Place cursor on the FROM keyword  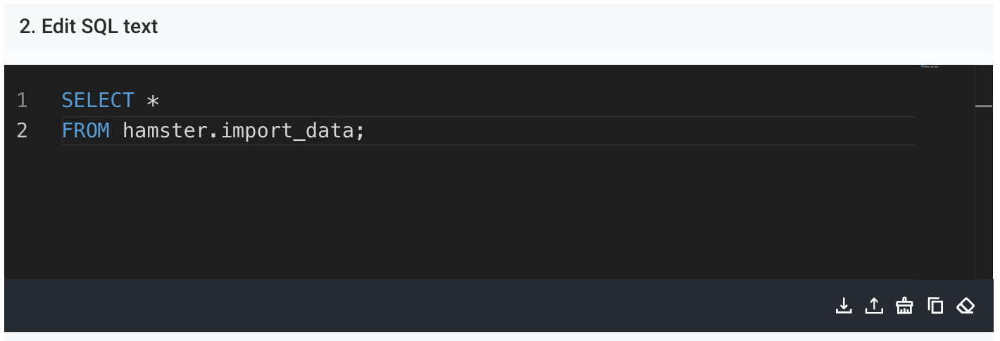[x=86, y=130]
